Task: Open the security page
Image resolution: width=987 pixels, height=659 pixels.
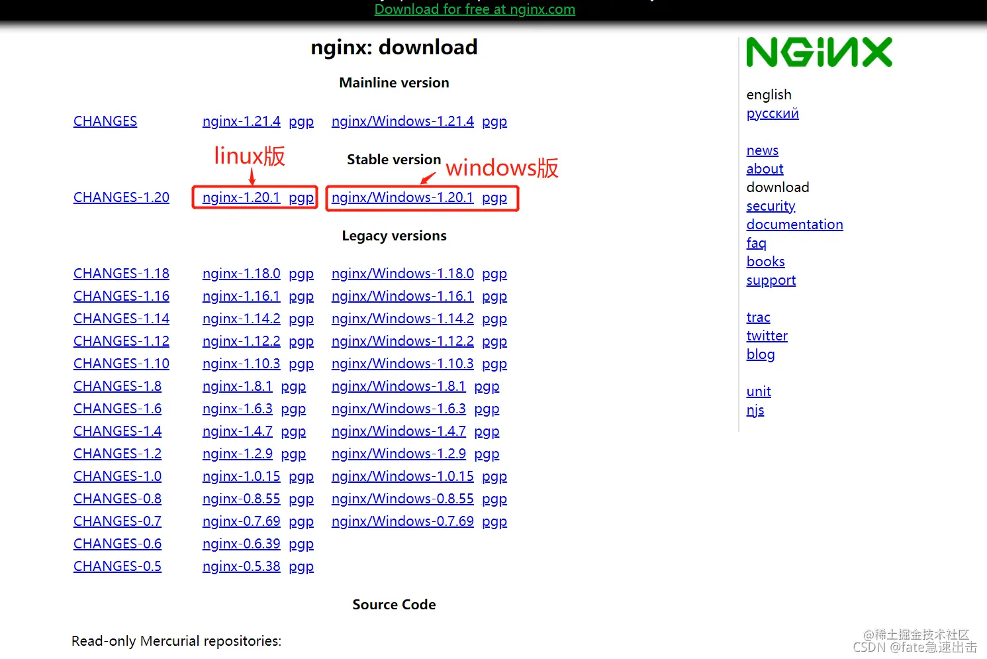Action: (771, 206)
